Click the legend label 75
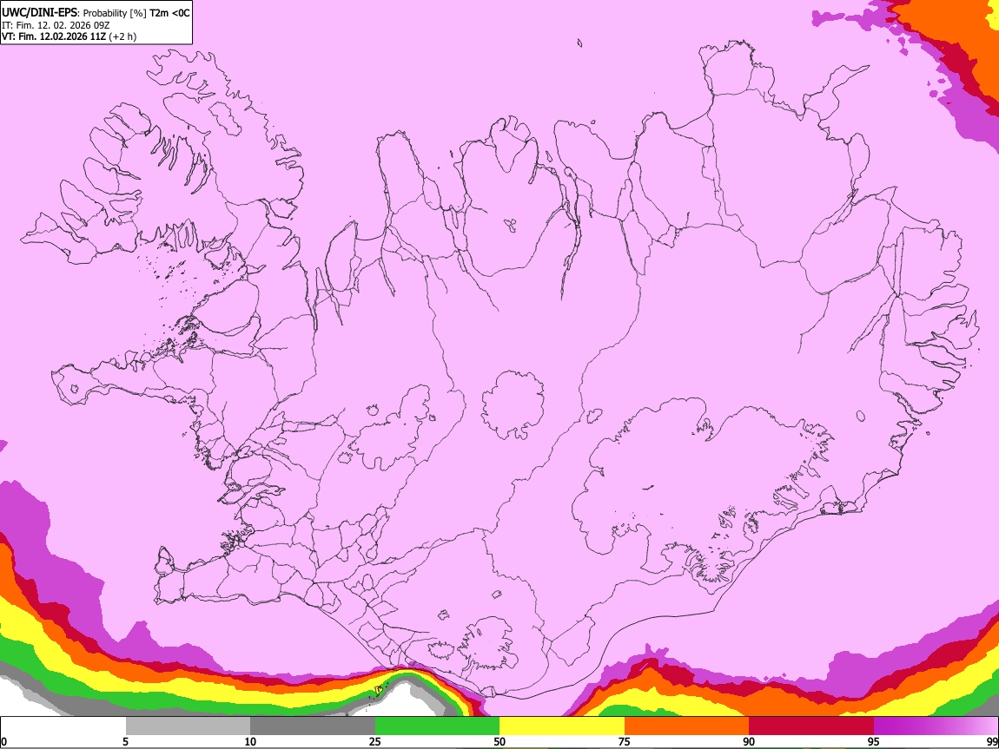 pos(625,741)
